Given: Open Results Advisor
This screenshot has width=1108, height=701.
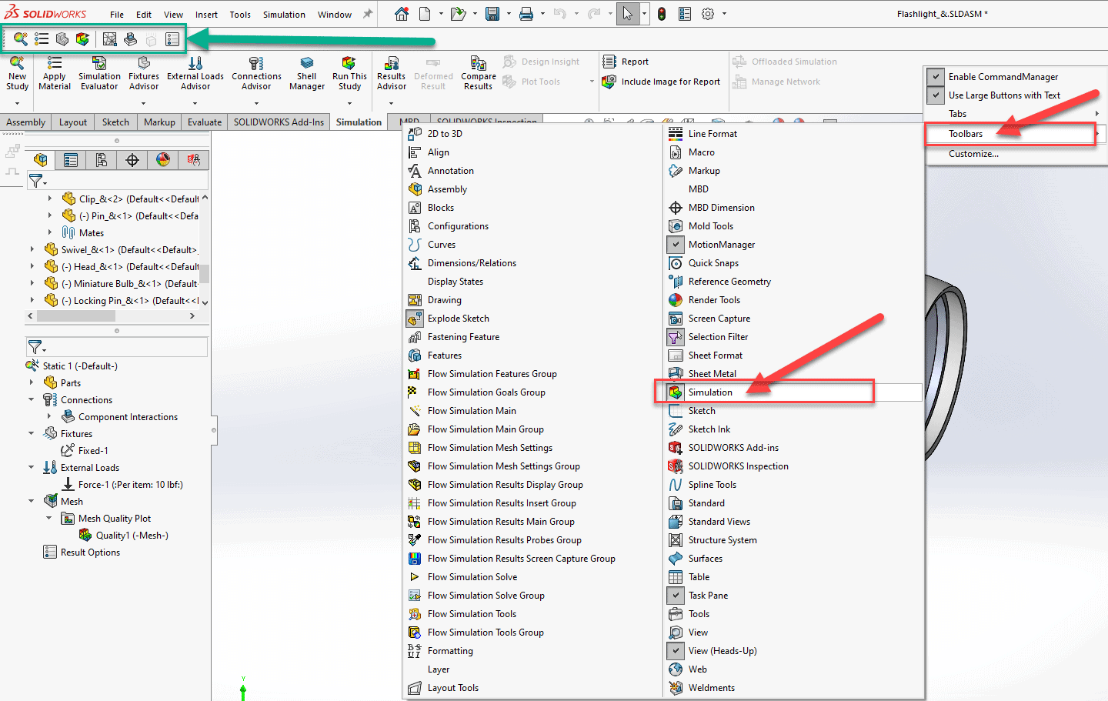Looking at the screenshot, I should click(392, 73).
